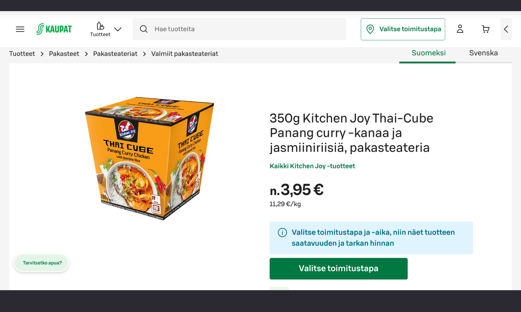Select the Suomeksi language tab
This screenshot has height=312, width=521.
coord(428,53)
